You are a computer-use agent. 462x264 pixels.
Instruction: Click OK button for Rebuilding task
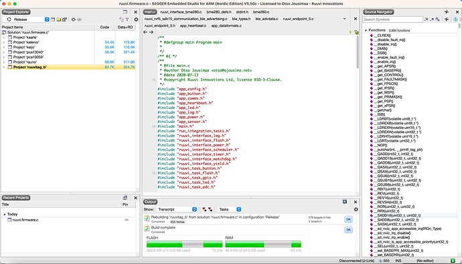pos(349,219)
